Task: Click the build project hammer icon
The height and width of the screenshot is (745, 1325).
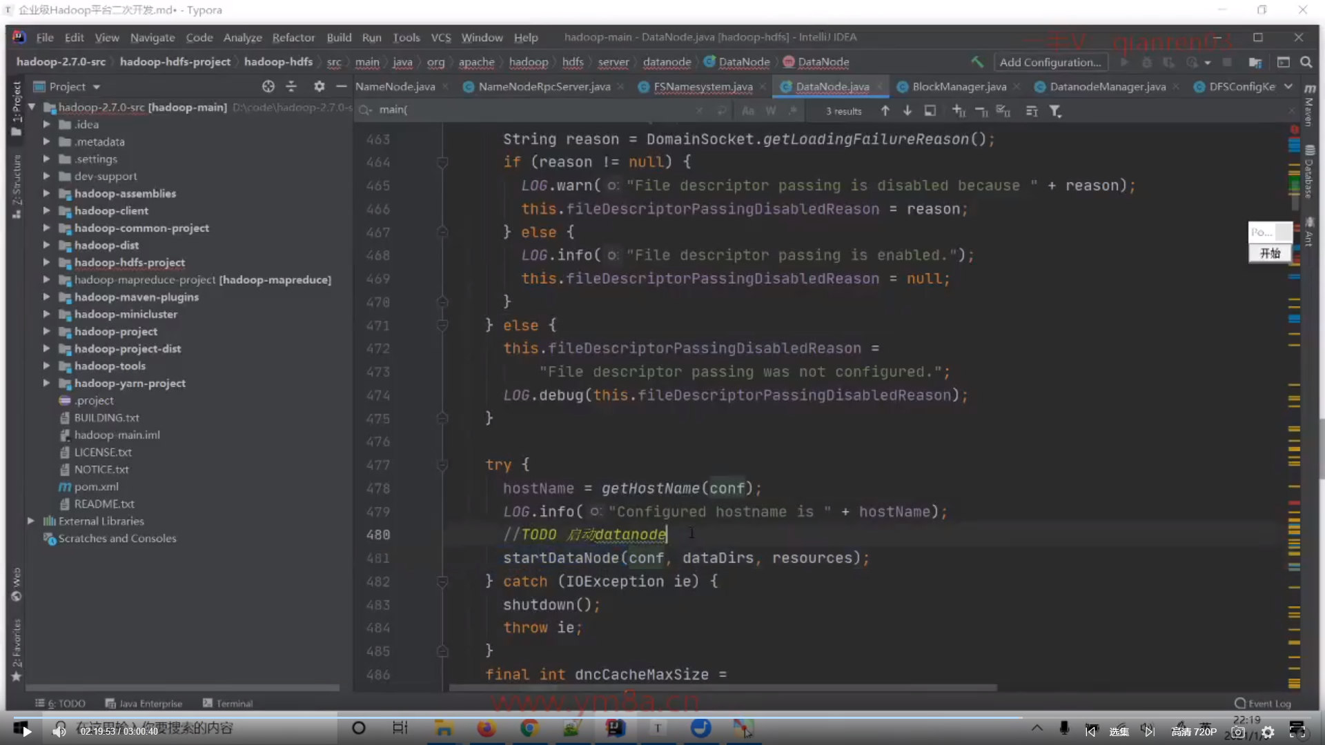Action: pos(977,62)
